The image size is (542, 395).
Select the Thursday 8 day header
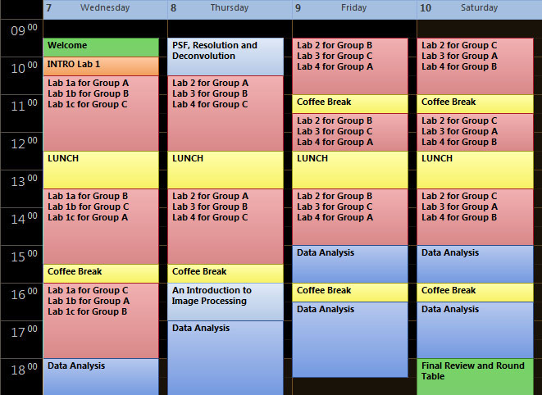click(230, 8)
